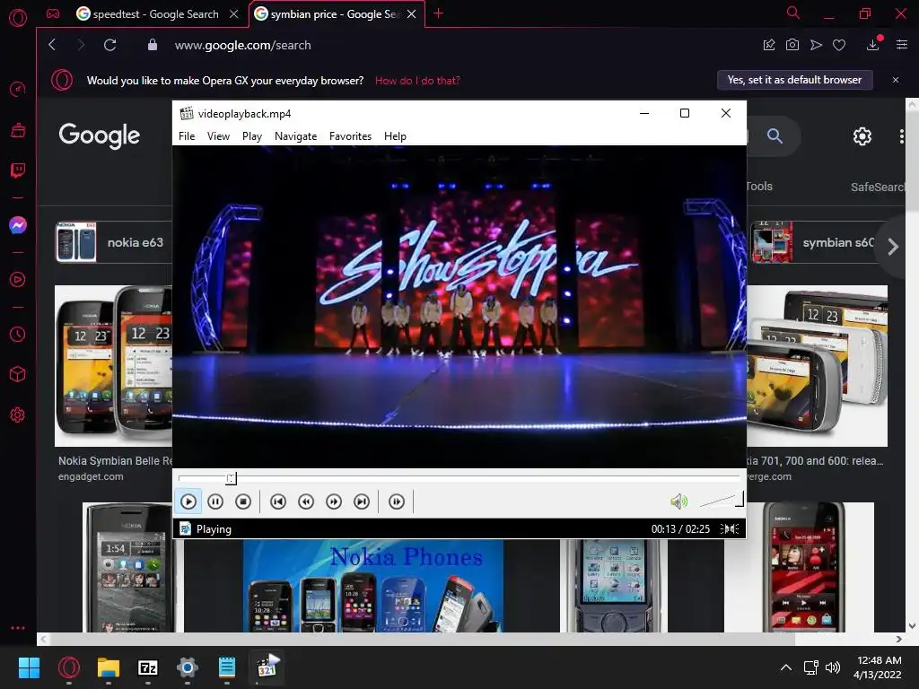This screenshot has width=919, height=689.
Task: Reload the Google search page
Action: [110, 45]
